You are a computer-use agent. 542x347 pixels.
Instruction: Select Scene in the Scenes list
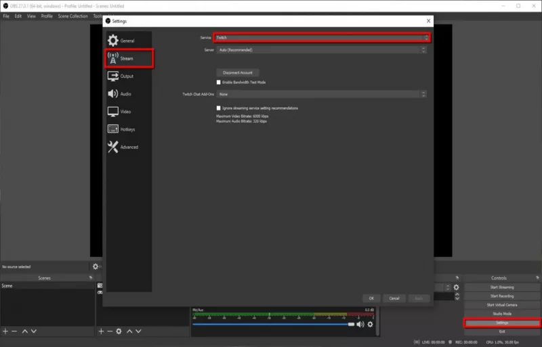[7, 286]
